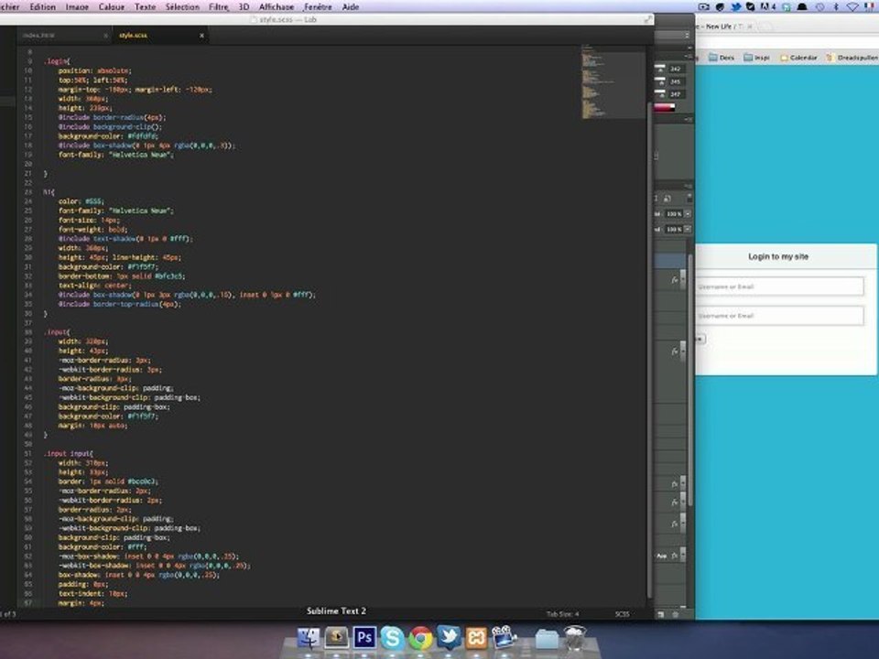Click the Time Machine menu bar icon
Viewport: 879px width, 659px height.
pyautogui.click(x=820, y=6)
